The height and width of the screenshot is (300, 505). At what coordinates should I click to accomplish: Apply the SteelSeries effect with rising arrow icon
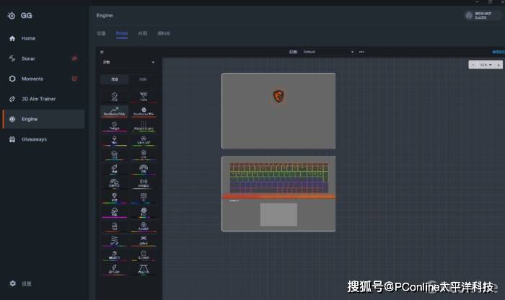(114, 111)
